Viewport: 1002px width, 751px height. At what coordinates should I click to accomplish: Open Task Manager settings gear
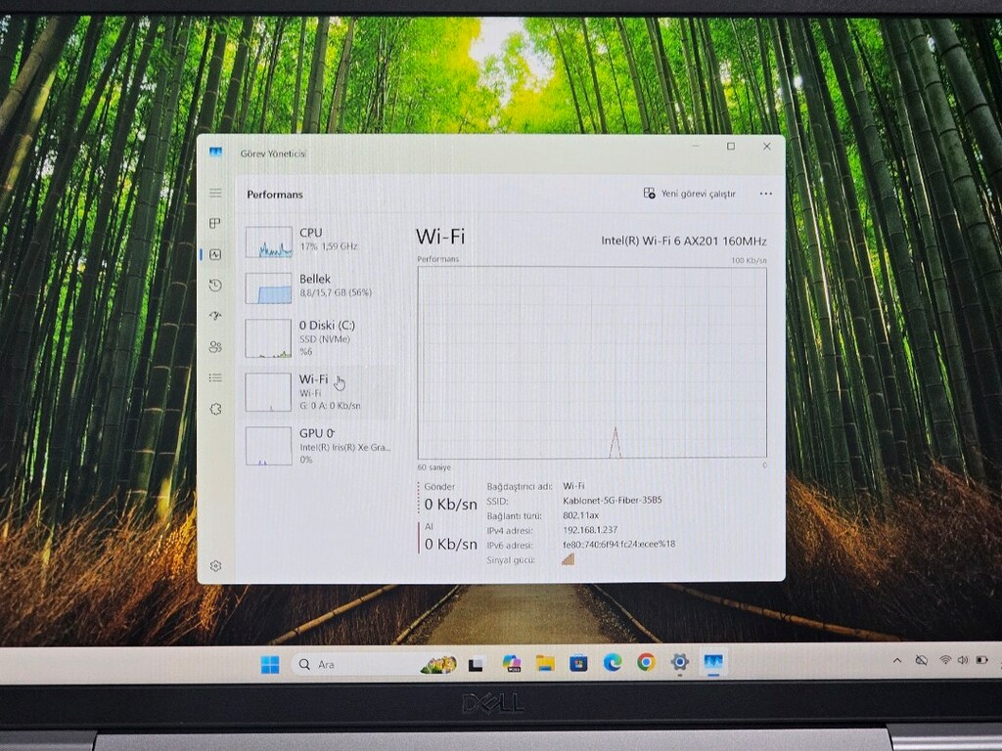(x=215, y=566)
